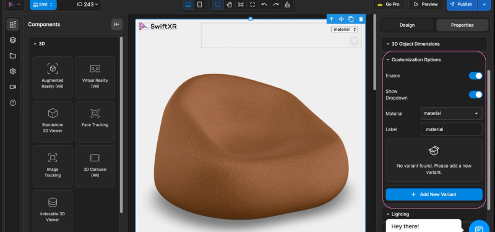Click the SwiftXR logo on canvas
Screen dimensions: 495x232
158,27
